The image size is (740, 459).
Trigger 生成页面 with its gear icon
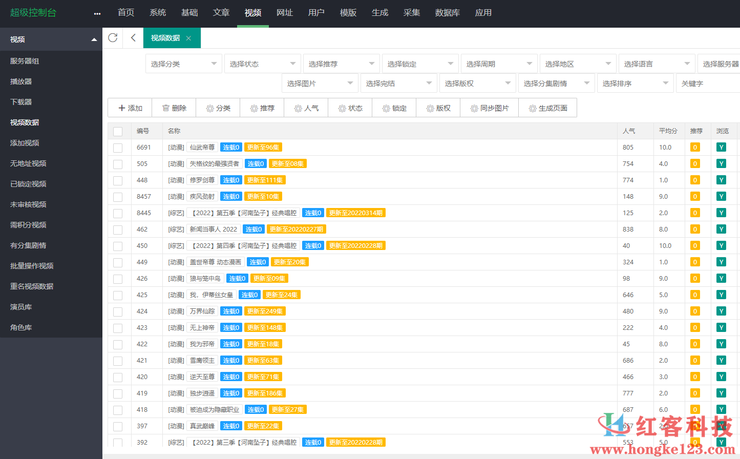547,108
